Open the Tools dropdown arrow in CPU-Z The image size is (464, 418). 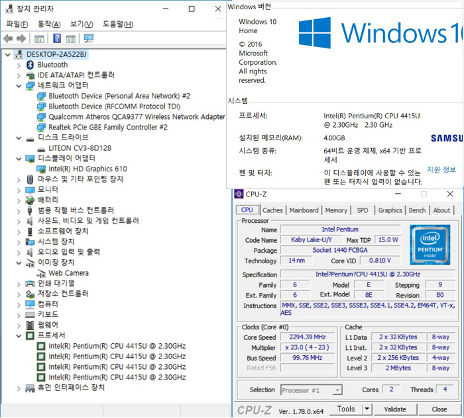(367, 409)
